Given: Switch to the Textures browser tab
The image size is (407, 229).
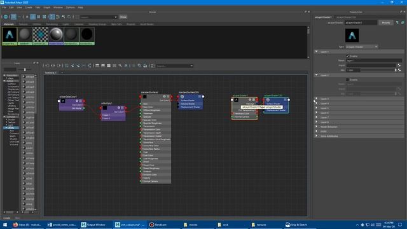Looking at the screenshot, I should 23,24.
